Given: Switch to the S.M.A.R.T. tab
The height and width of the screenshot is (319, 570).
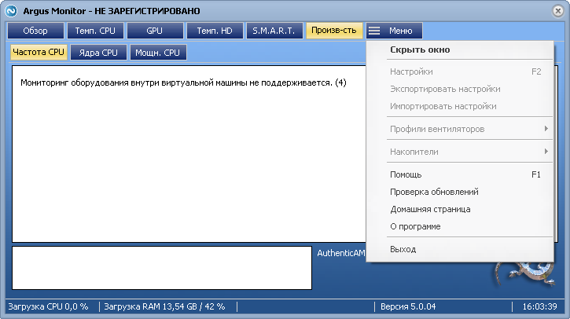Looking at the screenshot, I should [274, 31].
